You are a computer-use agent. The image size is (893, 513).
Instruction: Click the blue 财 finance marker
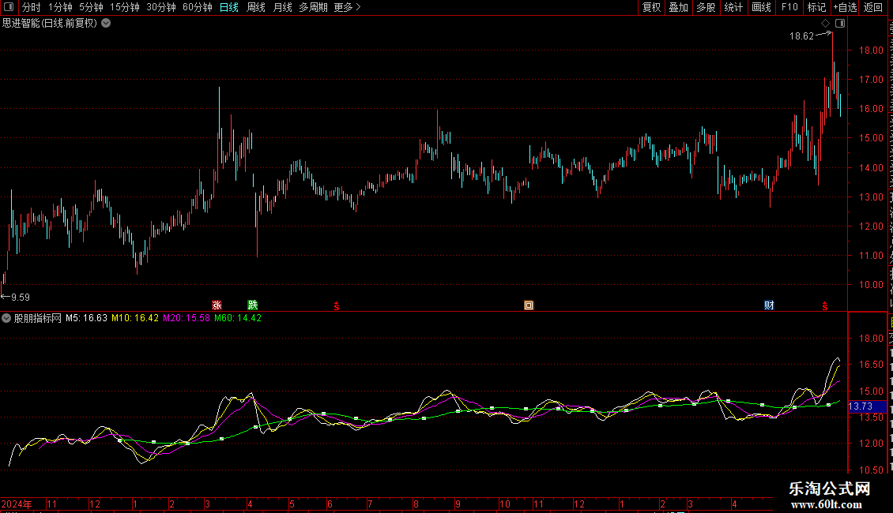coord(769,305)
